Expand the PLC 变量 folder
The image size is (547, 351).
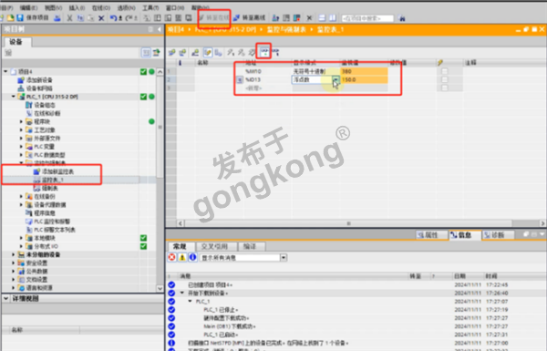(21, 147)
